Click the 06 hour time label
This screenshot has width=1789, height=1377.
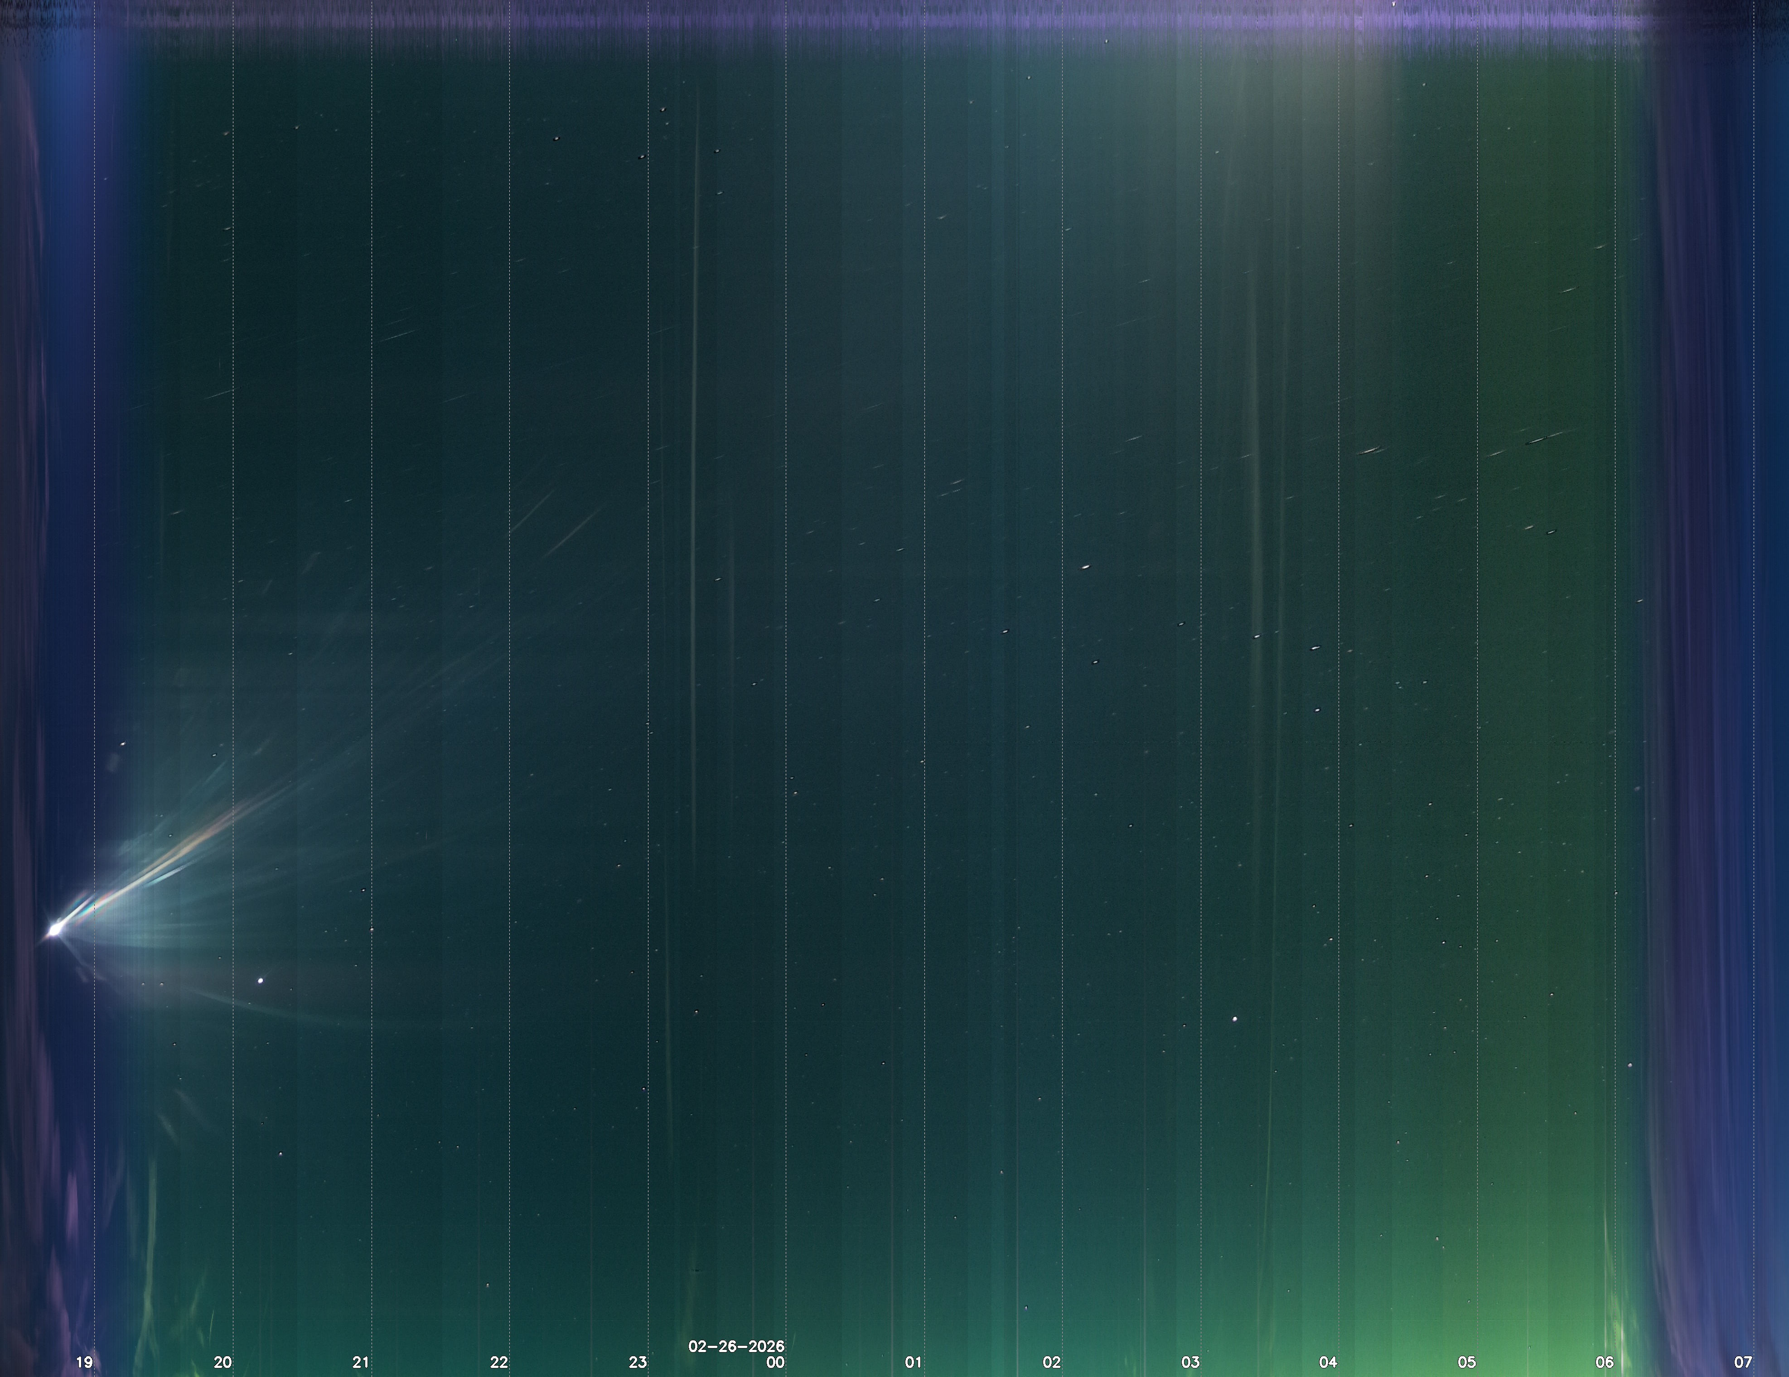(1605, 1363)
